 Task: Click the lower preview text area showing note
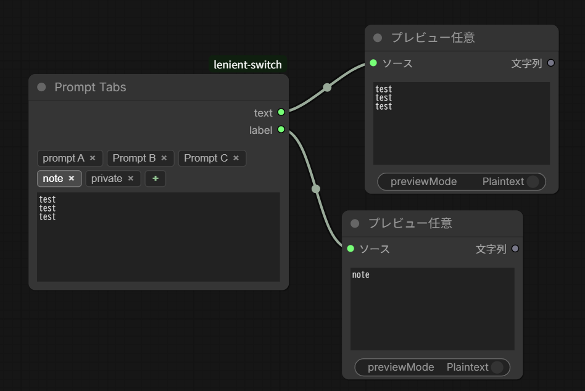pos(432,309)
